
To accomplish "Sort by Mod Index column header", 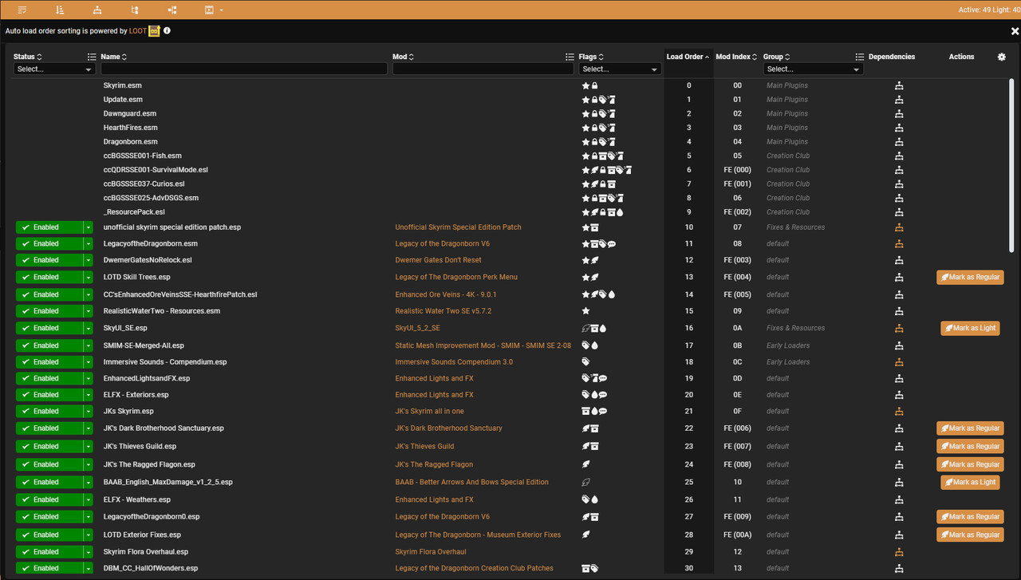I will click(x=736, y=57).
